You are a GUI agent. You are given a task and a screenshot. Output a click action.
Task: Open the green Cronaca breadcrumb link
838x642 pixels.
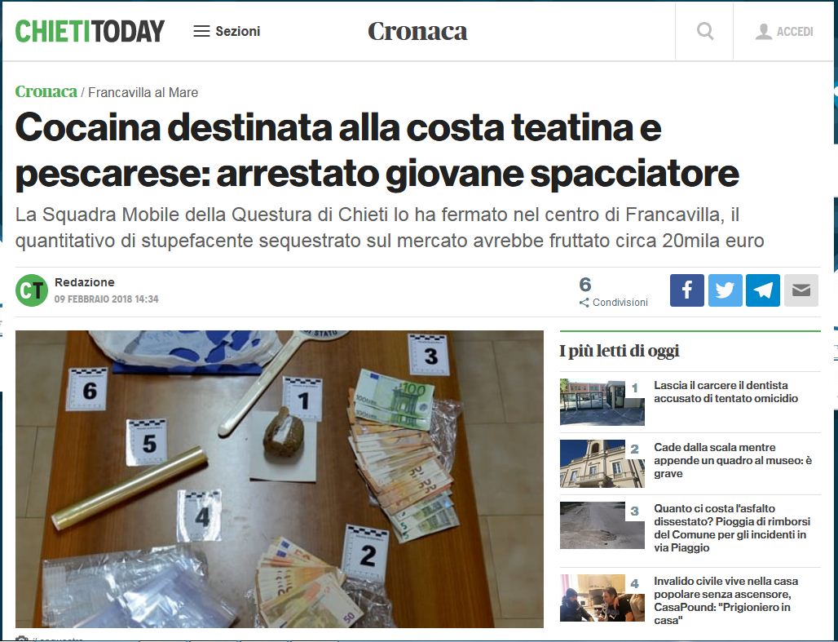tap(46, 91)
